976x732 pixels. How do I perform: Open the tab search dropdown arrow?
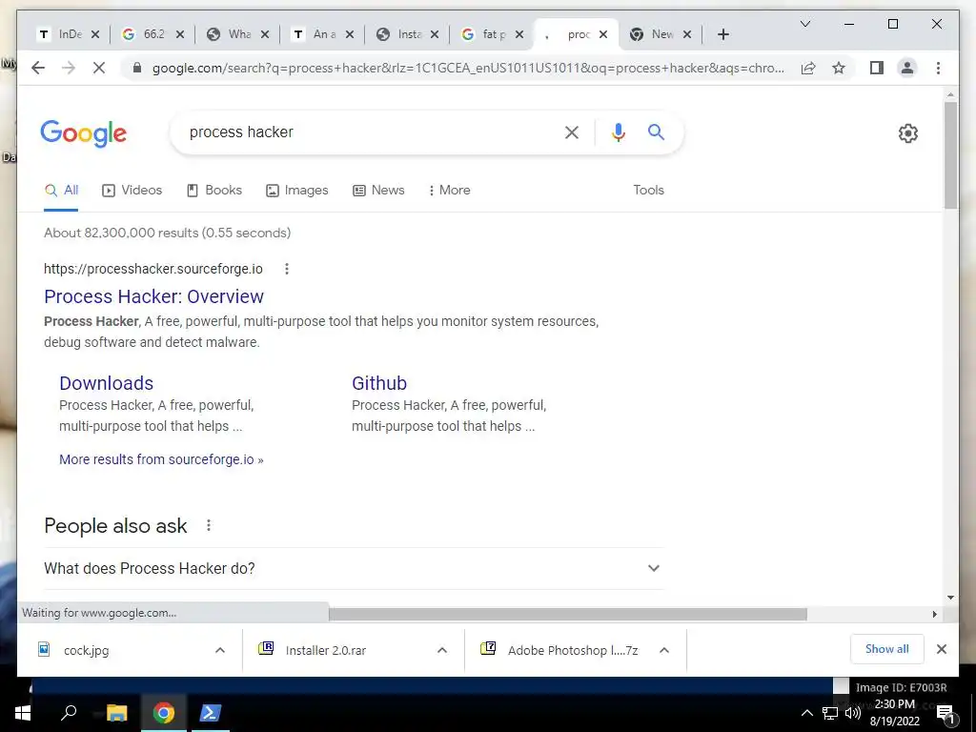click(x=804, y=24)
